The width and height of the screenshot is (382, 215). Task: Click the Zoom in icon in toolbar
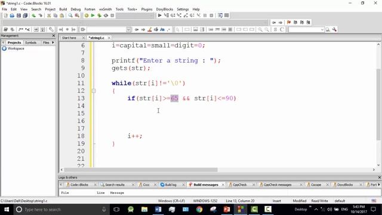(x=260, y=29)
